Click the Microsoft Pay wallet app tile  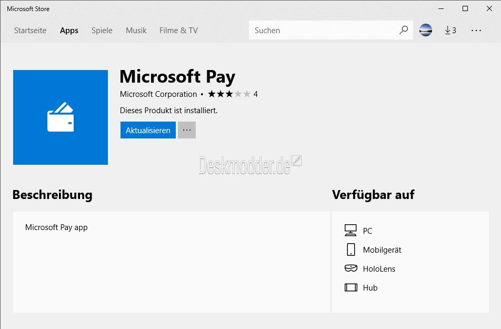pyautogui.click(x=61, y=117)
